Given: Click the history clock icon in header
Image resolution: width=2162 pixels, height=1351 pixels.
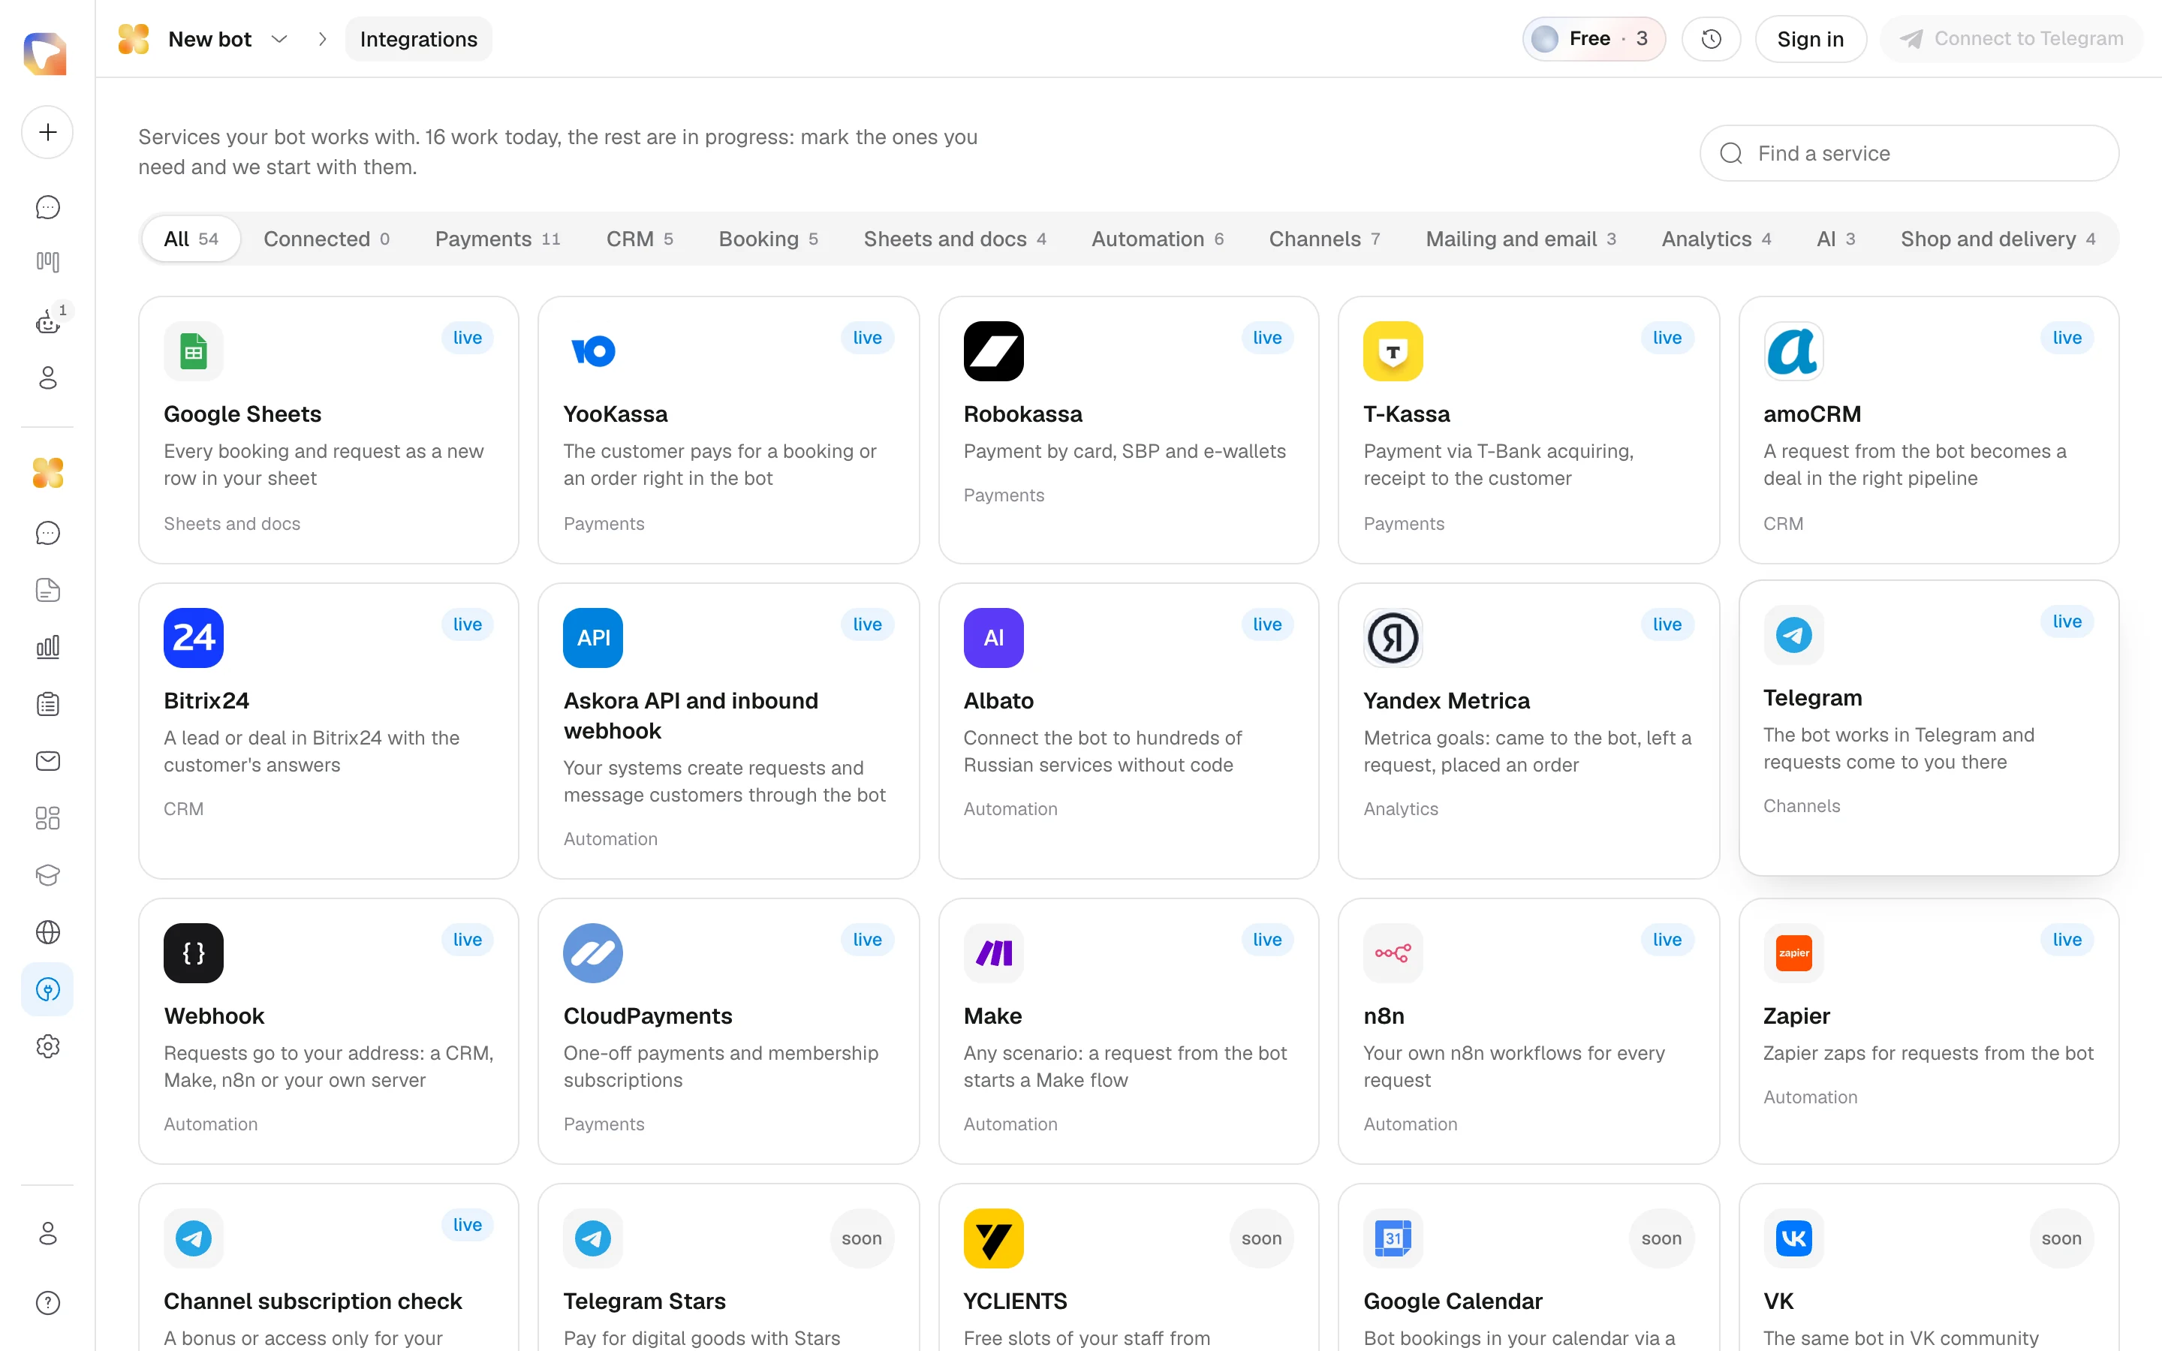Looking at the screenshot, I should (1711, 39).
